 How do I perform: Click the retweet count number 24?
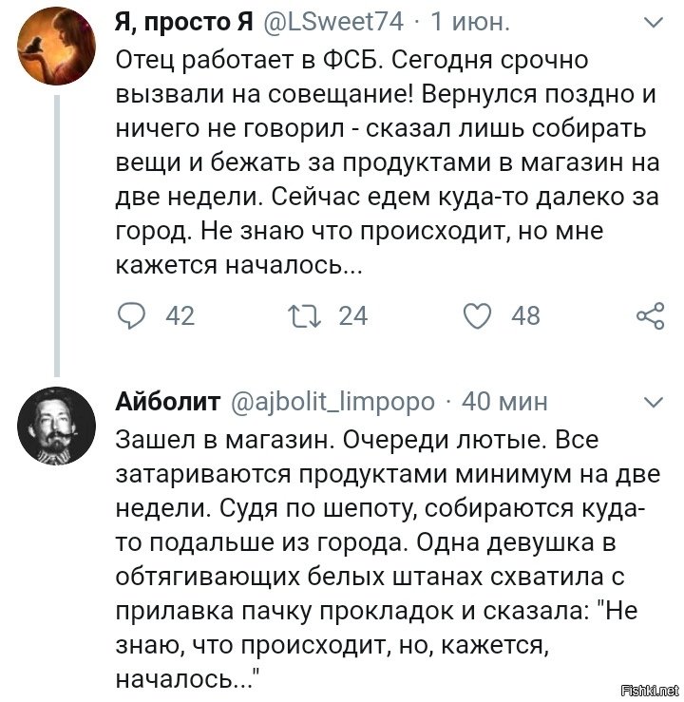click(x=352, y=315)
